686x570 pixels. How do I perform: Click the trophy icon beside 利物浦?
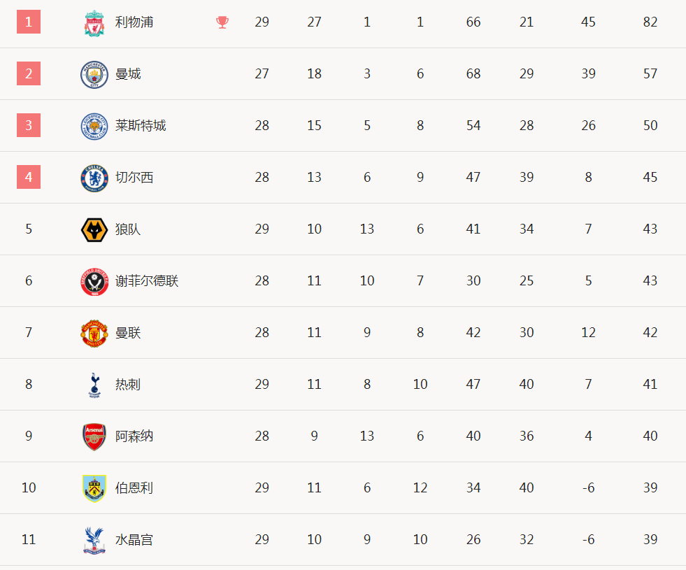pyautogui.click(x=222, y=22)
